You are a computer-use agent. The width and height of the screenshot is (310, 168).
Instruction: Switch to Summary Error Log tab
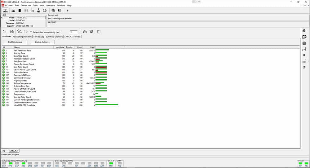[x=54, y=37]
